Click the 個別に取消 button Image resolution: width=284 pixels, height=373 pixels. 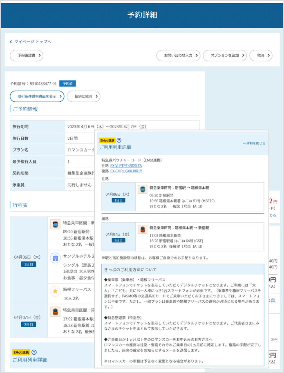(x=83, y=96)
